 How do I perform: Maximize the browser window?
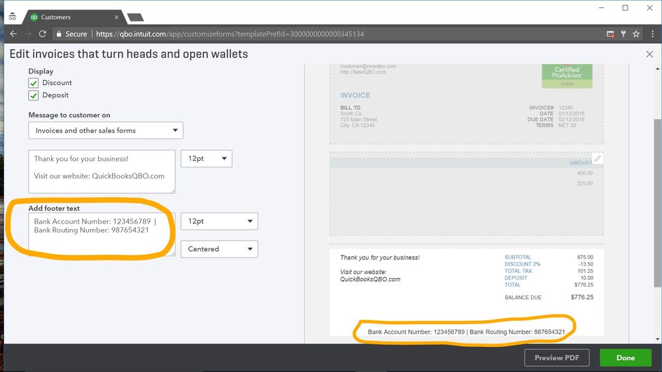(x=626, y=7)
